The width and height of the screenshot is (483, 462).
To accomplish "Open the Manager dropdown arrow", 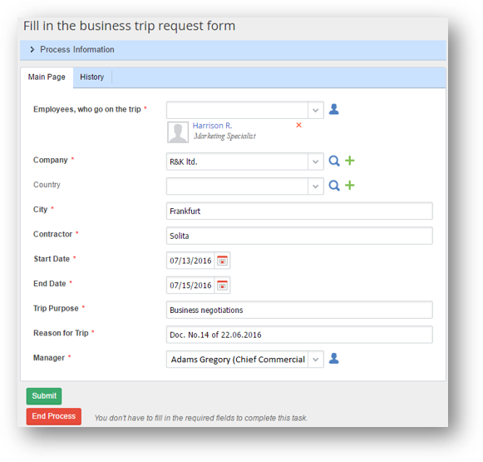I will pyautogui.click(x=315, y=360).
